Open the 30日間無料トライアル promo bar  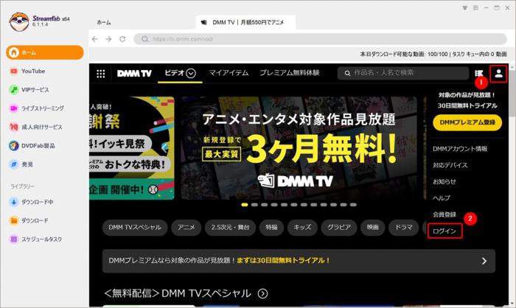point(299,261)
